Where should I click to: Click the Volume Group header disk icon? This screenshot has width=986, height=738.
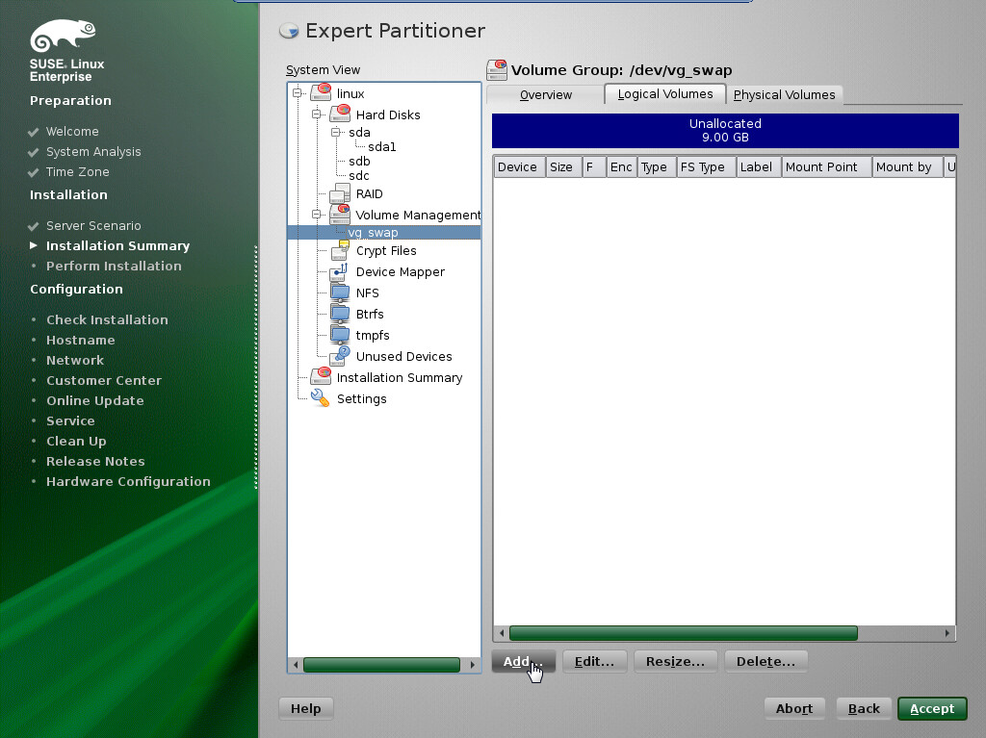(x=497, y=70)
